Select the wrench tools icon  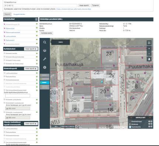[45, 59]
